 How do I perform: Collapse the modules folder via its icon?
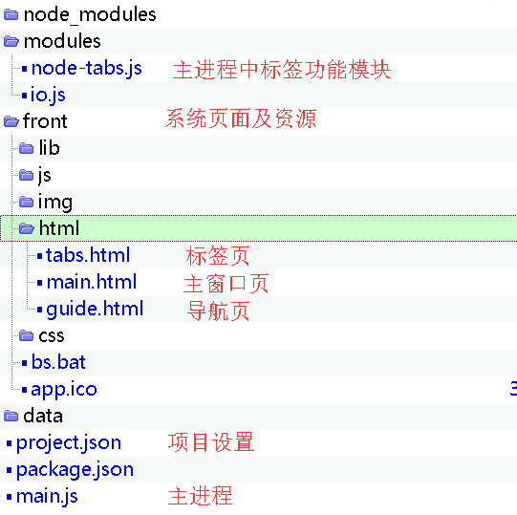coord(11,41)
